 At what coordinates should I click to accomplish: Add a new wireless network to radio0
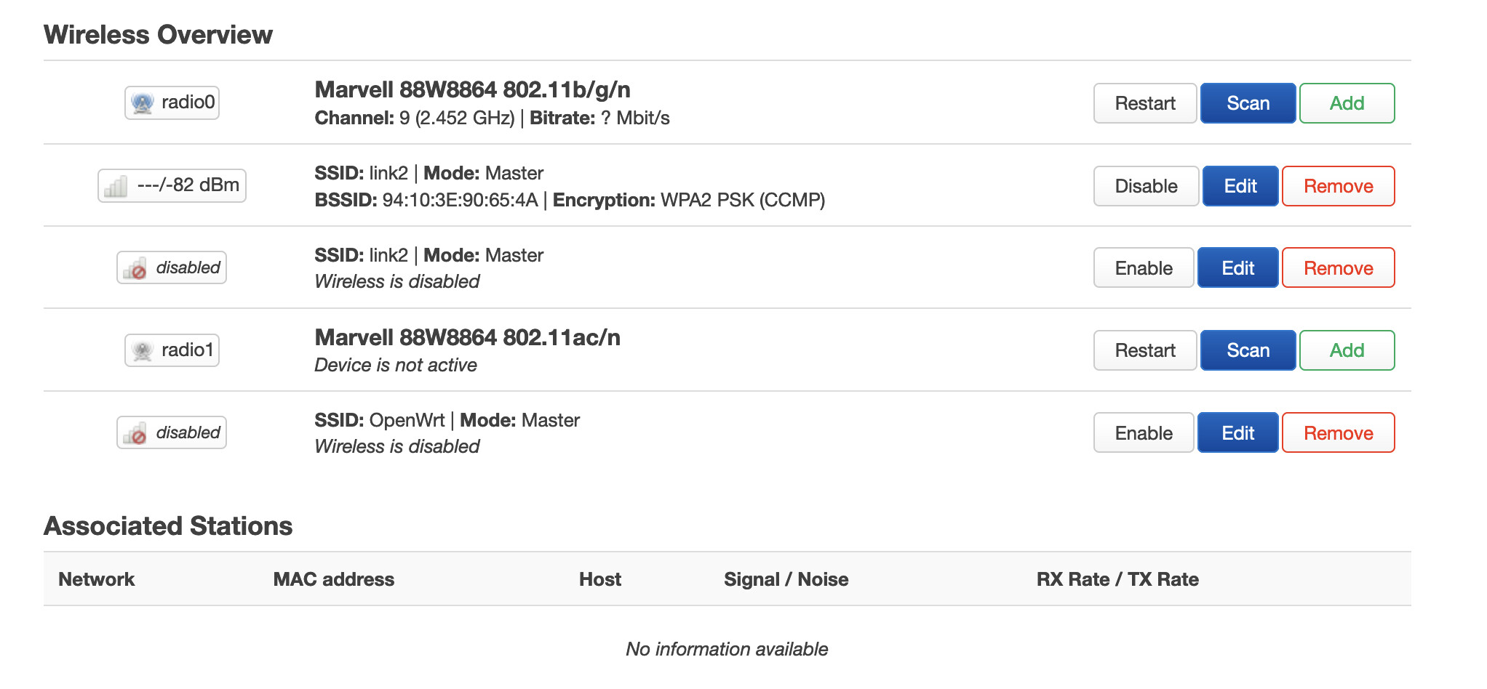click(x=1347, y=103)
